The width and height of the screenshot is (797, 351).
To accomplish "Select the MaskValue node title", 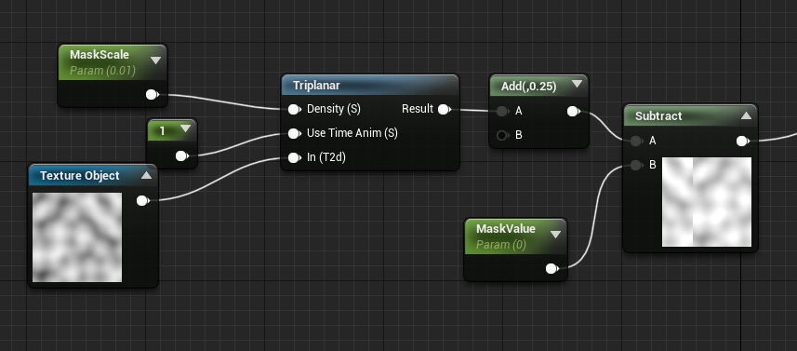I will [x=506, y=229].
